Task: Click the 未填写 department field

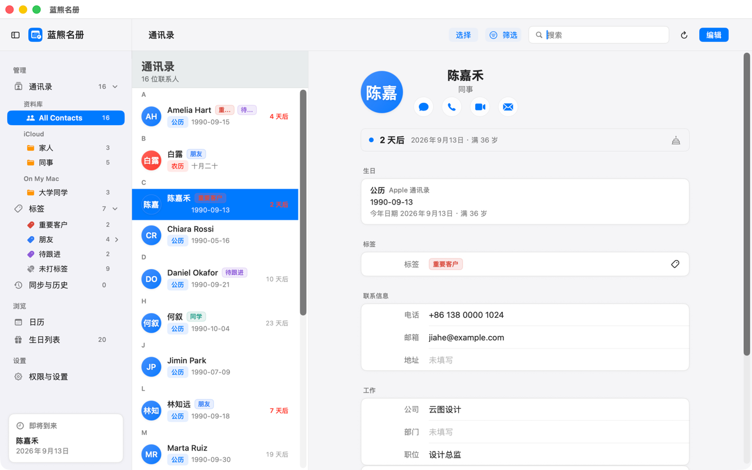Action: click(441, 432)
